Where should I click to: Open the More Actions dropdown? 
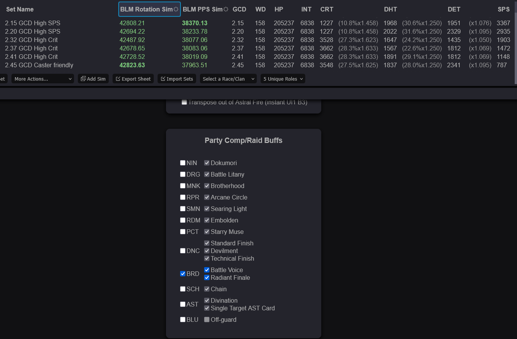tap(43, 79)
